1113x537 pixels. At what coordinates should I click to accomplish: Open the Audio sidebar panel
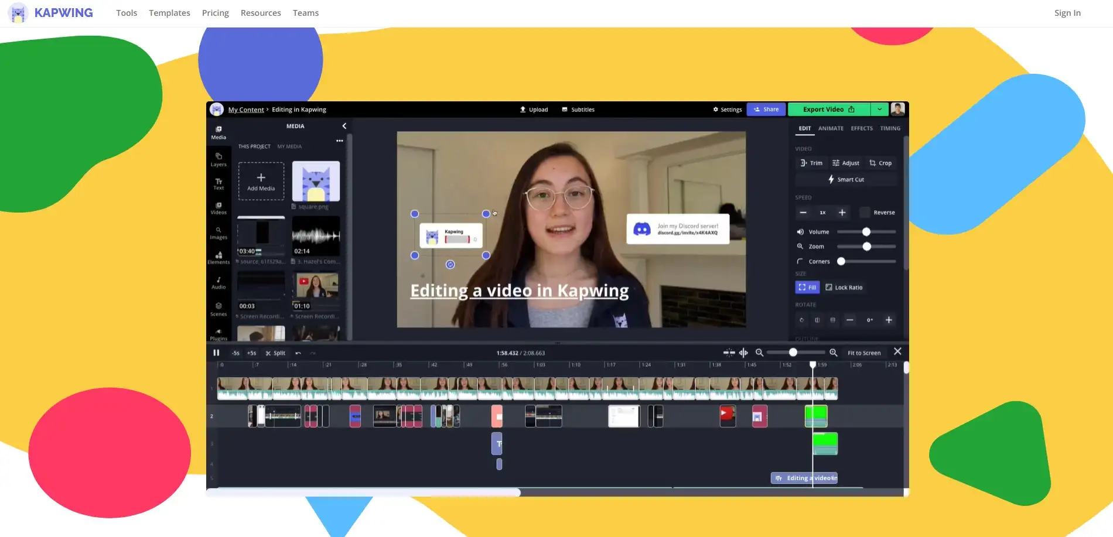click(218, 283)
